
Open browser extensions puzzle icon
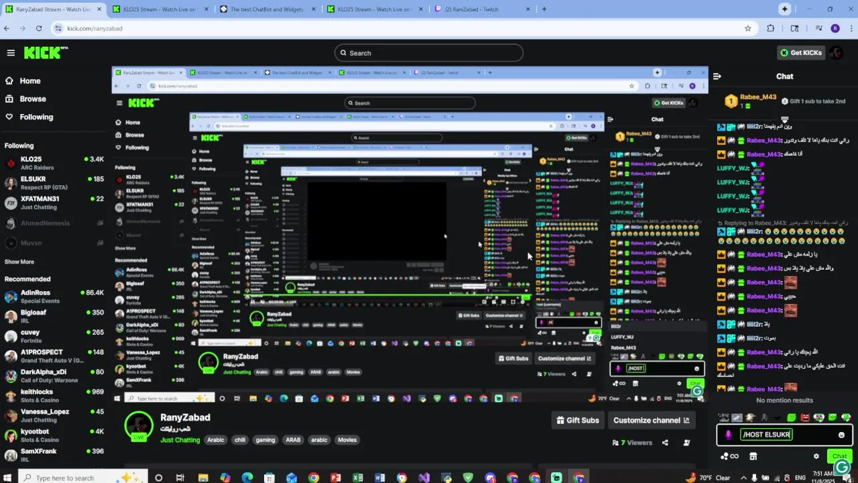click(770, 28)
